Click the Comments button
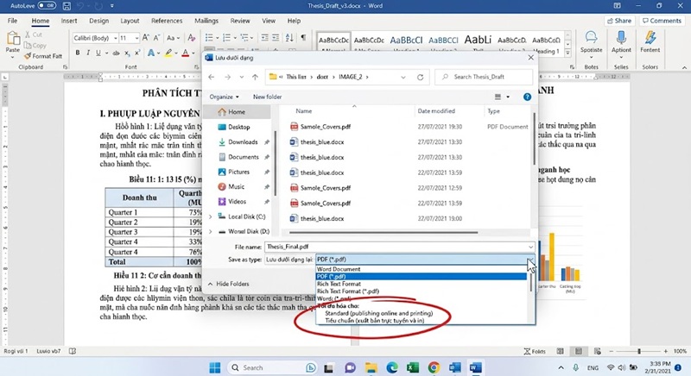This screenshot has width=691, height=376. (662, 21)
